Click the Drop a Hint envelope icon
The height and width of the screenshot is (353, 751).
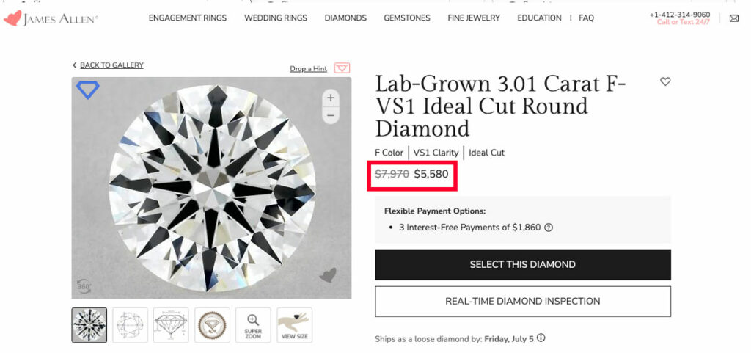342,68
